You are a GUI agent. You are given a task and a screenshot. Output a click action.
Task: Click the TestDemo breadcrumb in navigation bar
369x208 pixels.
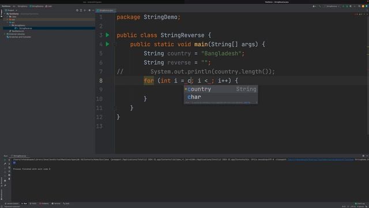[6, 6]
